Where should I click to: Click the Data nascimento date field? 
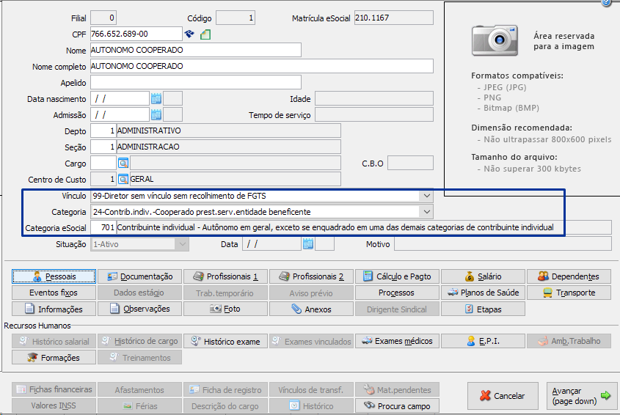(120, 98)
